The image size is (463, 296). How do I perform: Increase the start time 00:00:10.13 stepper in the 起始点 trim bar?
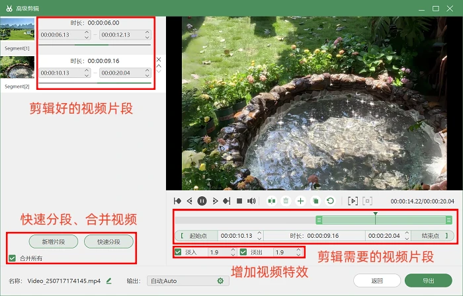pyautogui.click(x=259, y=233)
